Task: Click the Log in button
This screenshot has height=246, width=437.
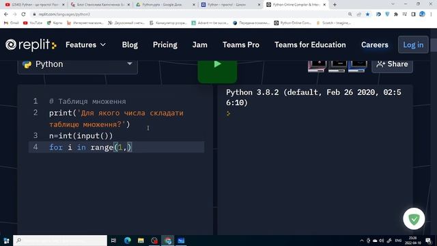Action: coord(413,44)
